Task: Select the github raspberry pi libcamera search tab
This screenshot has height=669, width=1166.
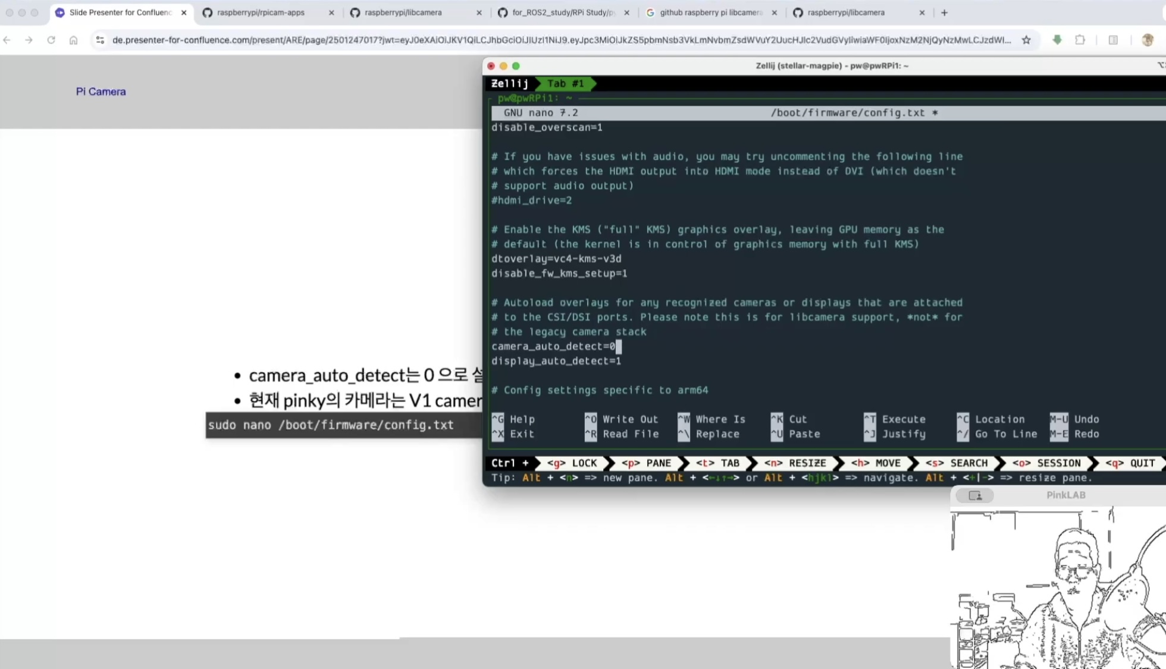Action: click(710, 12)
